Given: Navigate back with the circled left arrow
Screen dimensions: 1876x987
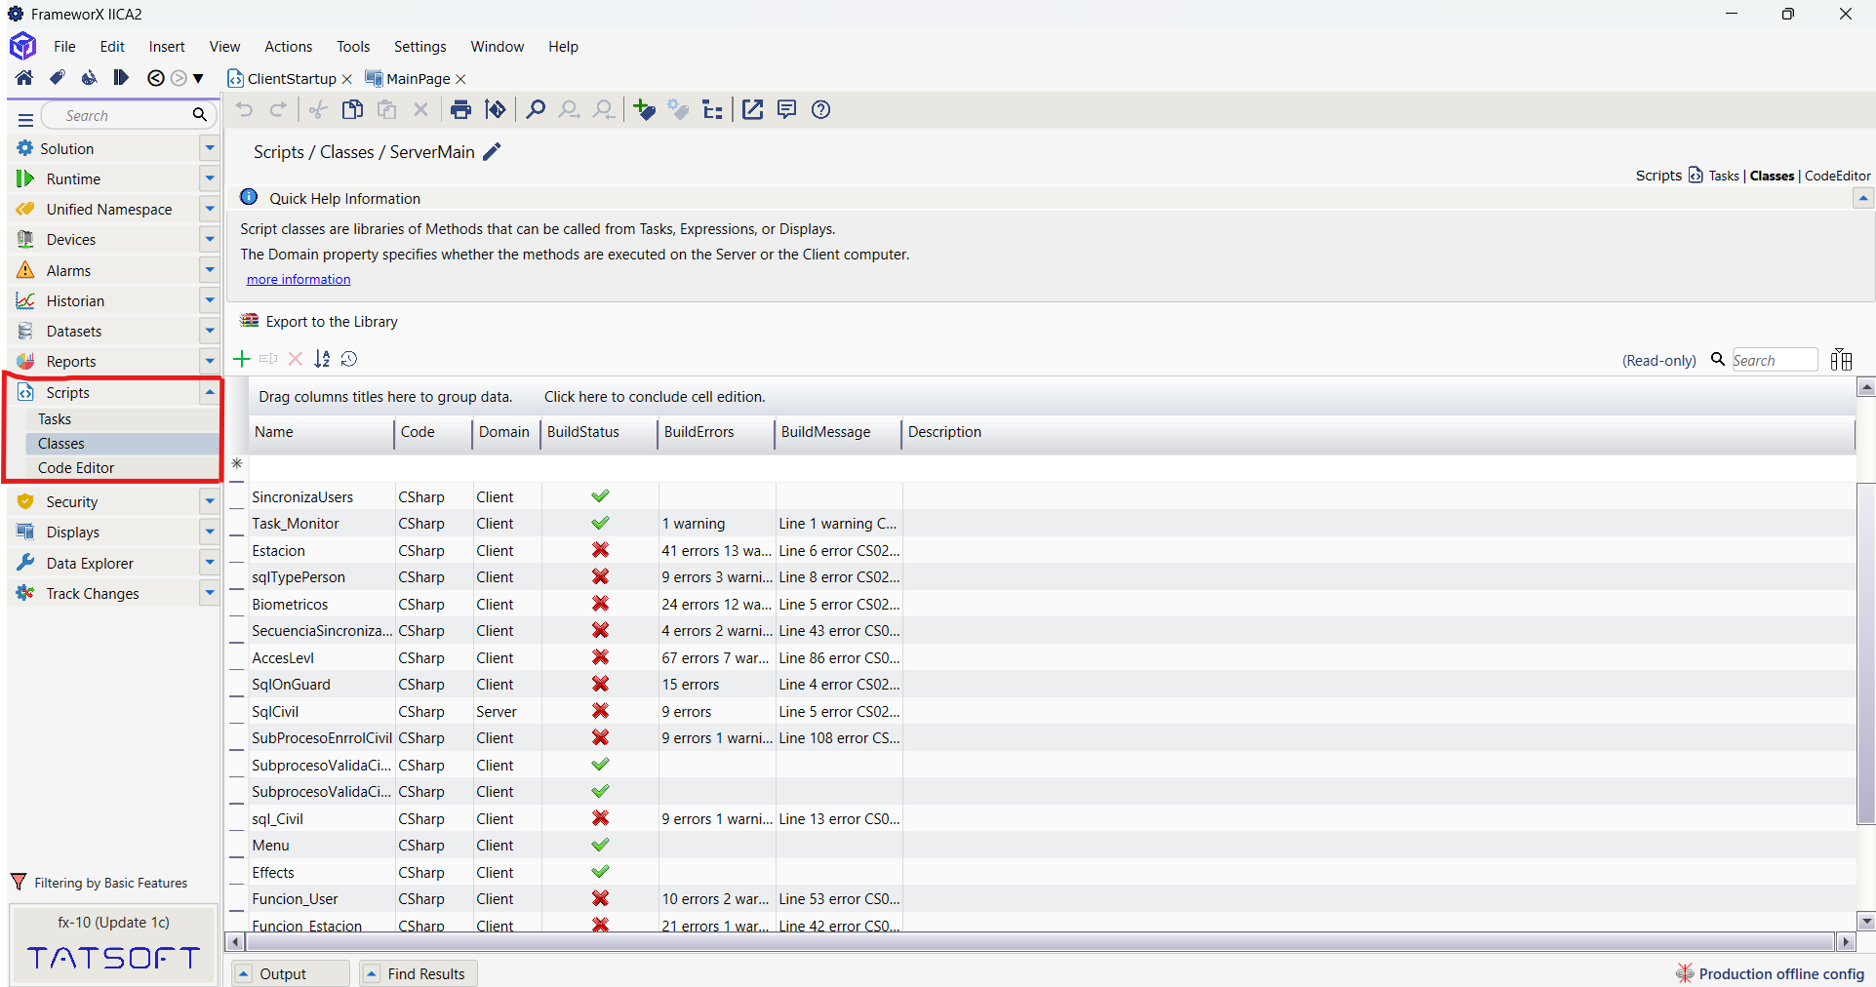Looking at the screenshot, I should coord(156,78).
